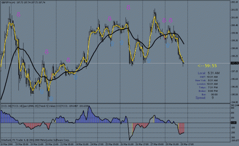
Task: Click the -200 level label on the CCI scale
Action: [x=233, y=133]
